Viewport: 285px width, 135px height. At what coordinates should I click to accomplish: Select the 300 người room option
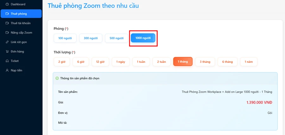coord(91,38)
